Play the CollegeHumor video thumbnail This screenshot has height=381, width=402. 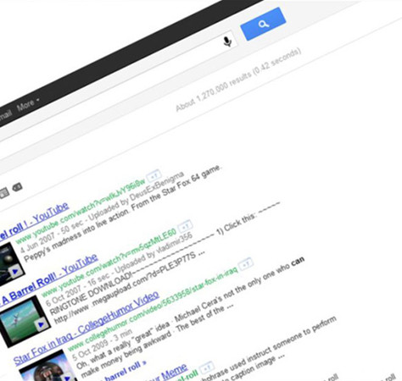click(x=48, y=367)
